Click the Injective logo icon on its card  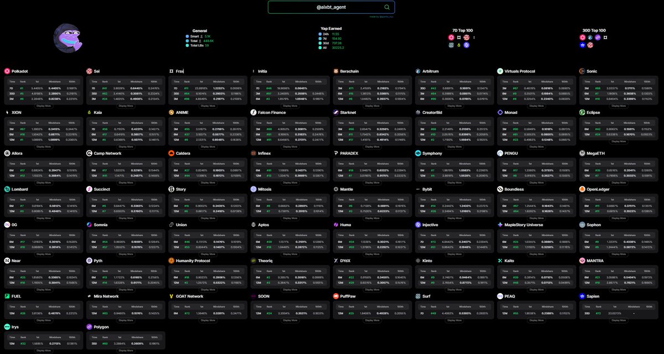click(418, 225)
